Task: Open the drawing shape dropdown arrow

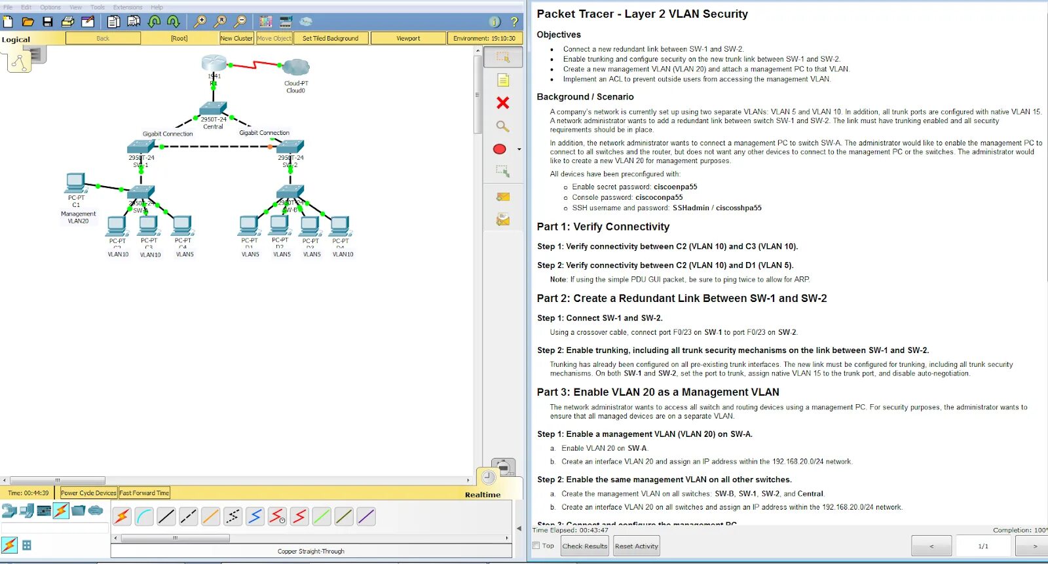Action: [519, 149]
